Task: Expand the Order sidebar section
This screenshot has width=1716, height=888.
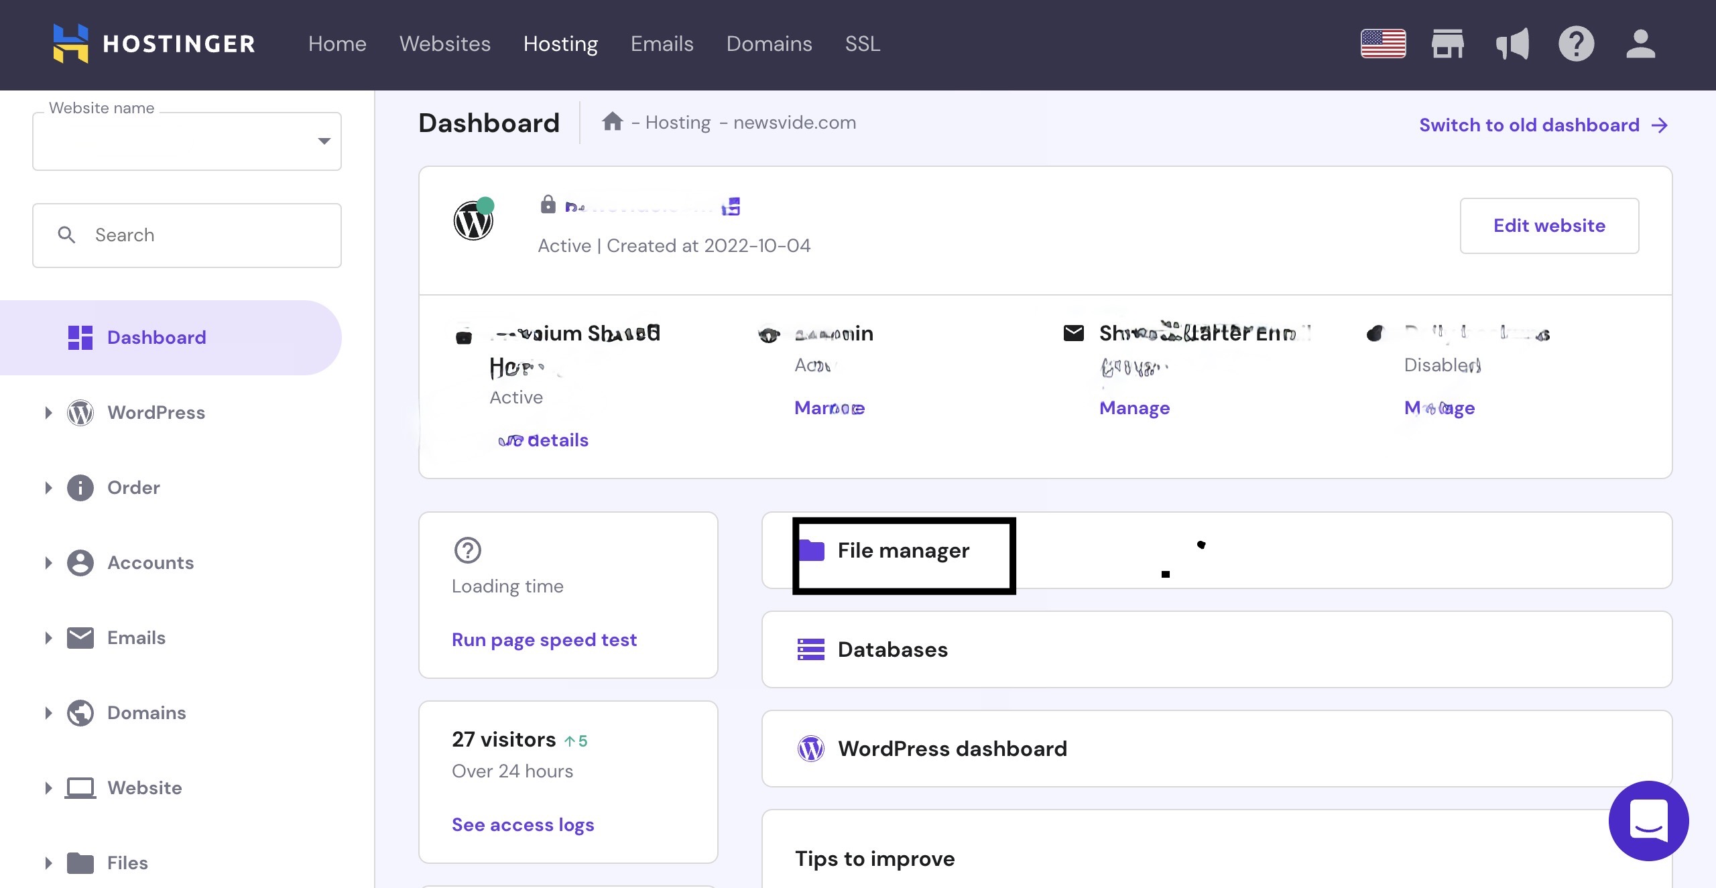Action: [x=48, y=488]
